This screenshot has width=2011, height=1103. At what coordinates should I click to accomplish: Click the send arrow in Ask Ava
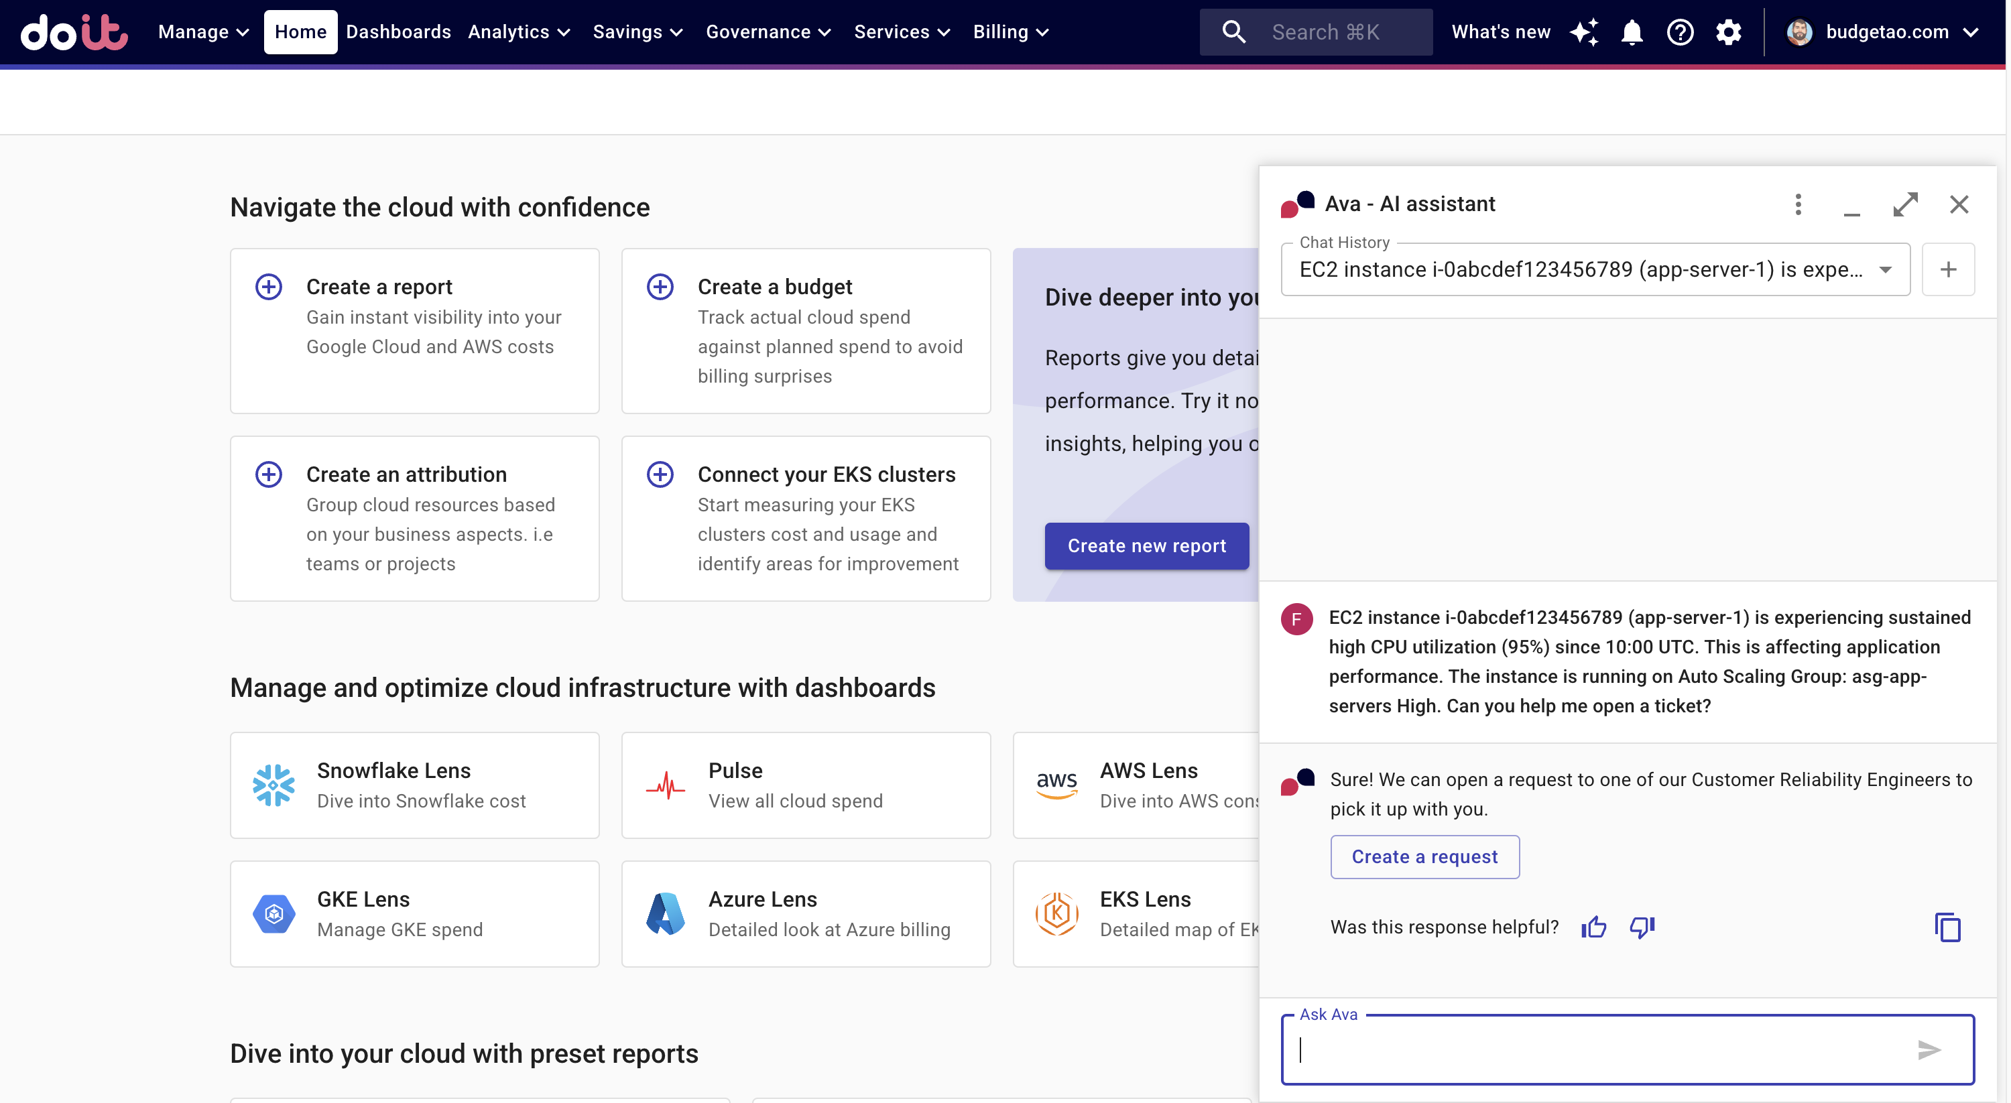tap(1929, 1050)
